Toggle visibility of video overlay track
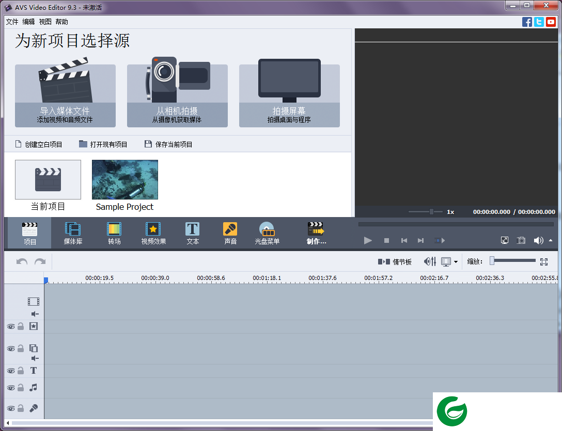The height and width of the screenshot is (431, 562). [x=11, y=349]
